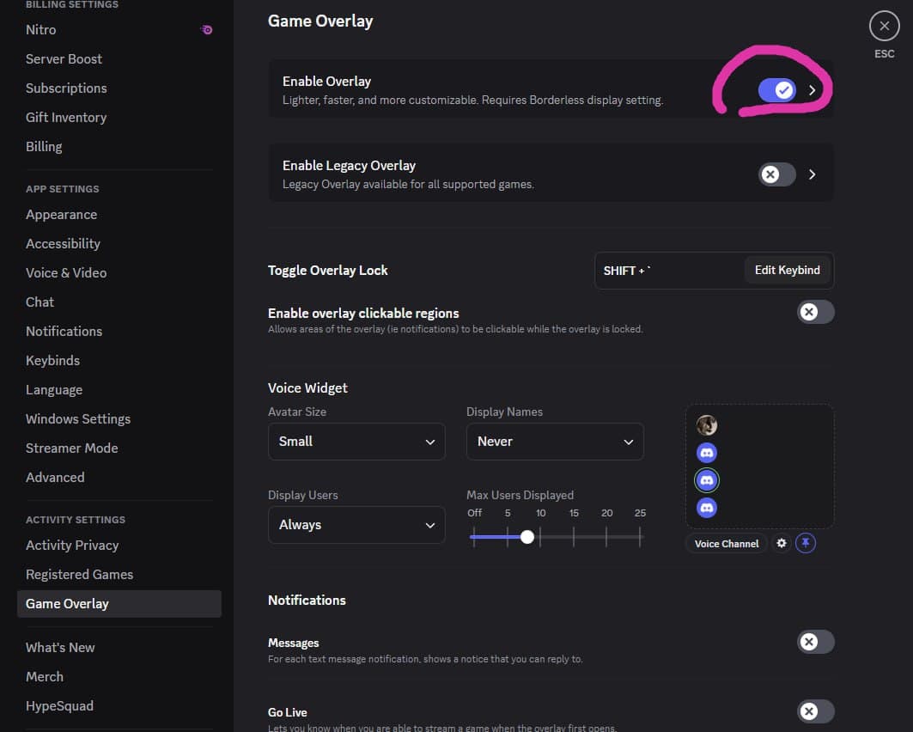Click the pin icon in widget preview
Screen dimensions: 913x732
pyautogui.click(x=805, y=543)
